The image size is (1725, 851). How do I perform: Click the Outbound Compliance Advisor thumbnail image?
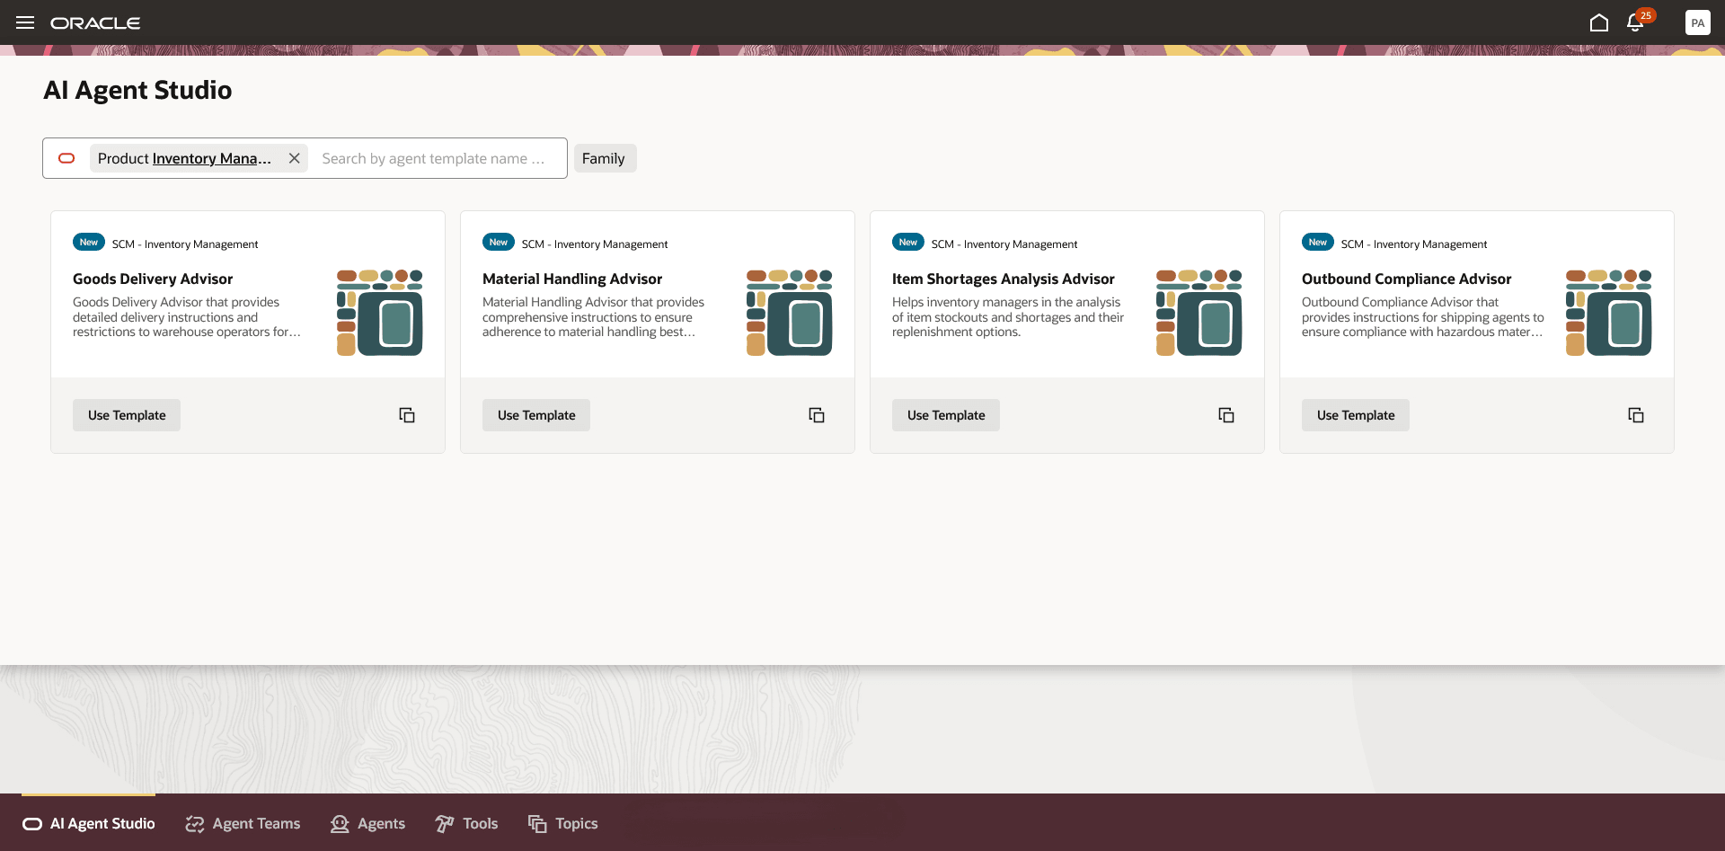click(x=1609, y=313)
